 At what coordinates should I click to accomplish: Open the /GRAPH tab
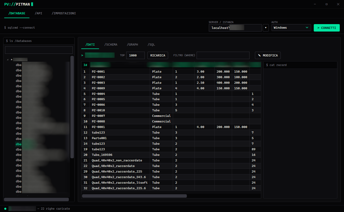coord(133,45)
